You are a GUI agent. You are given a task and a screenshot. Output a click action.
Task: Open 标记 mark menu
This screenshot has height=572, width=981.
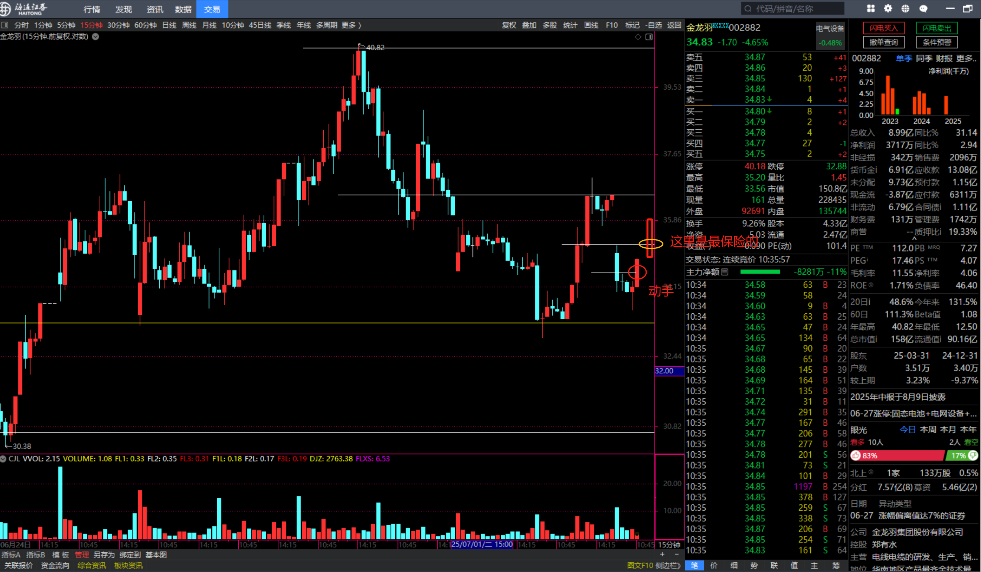pyautogui.click(x=632, y=25)
